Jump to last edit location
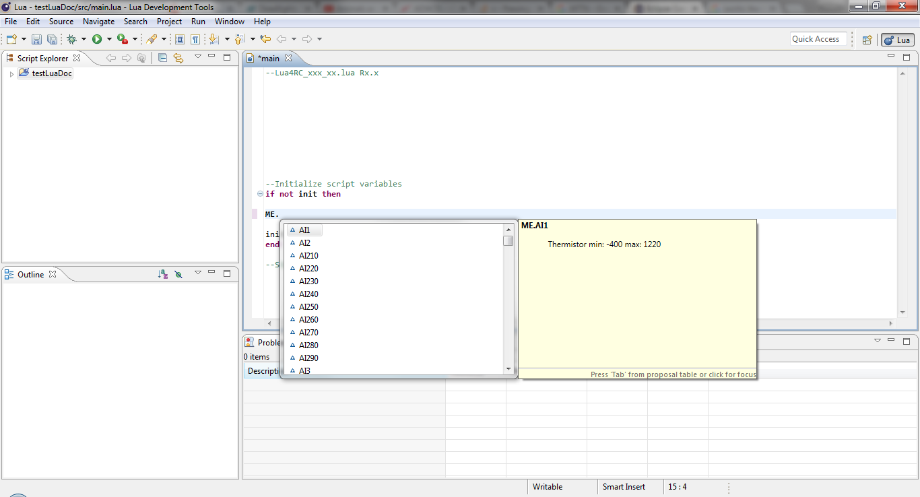This screenshot has height=497, width=920. pos(265,39)
